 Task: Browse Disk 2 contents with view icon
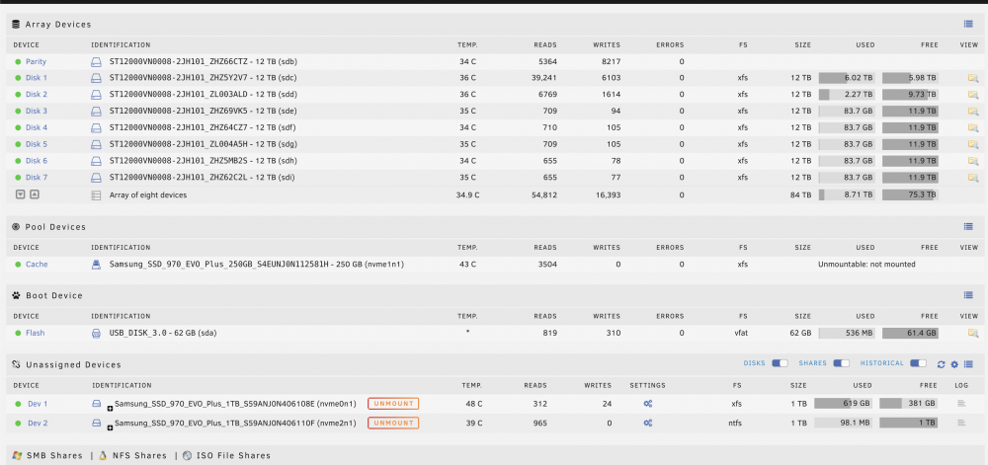point(973,95)
